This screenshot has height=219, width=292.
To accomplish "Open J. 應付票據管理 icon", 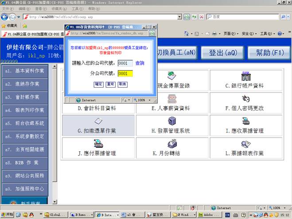I will (98, 144).
